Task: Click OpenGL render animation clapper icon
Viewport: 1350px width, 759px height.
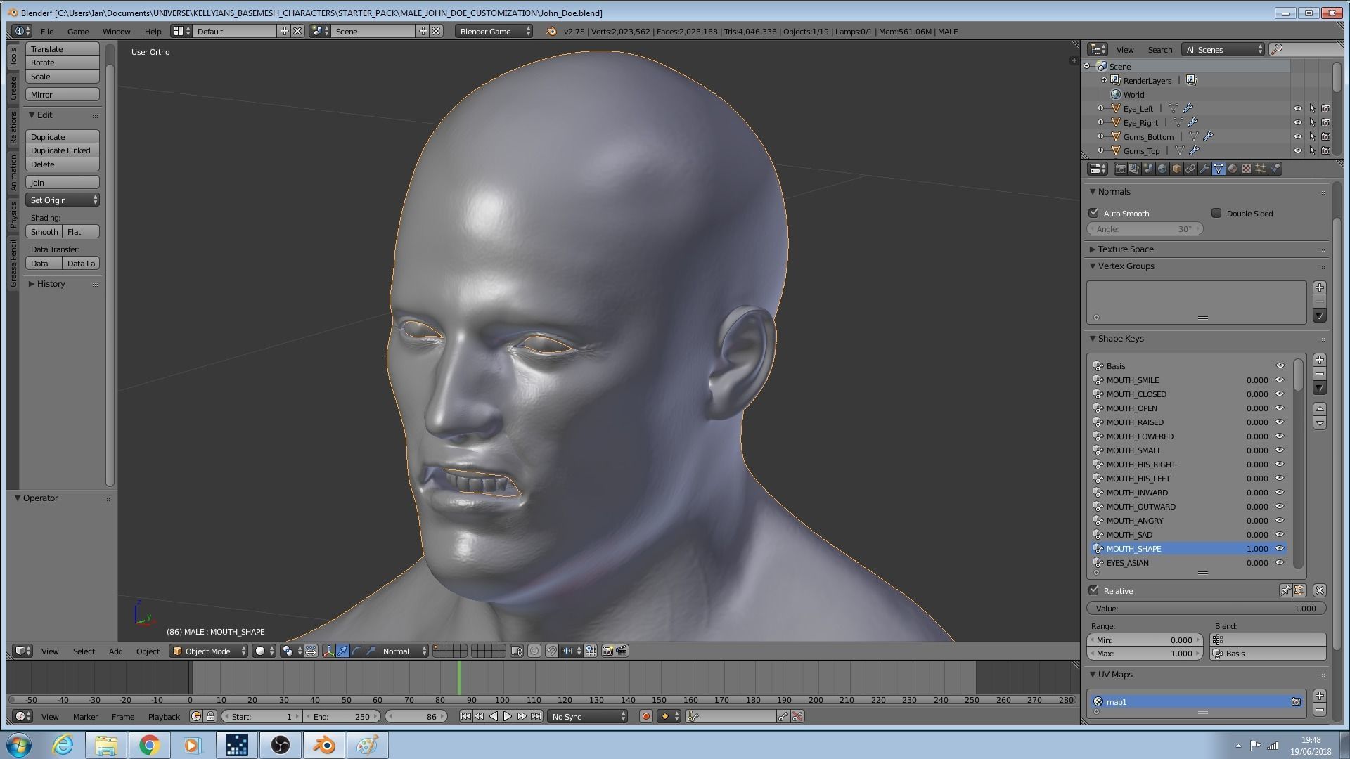Action: click(622, 651)
